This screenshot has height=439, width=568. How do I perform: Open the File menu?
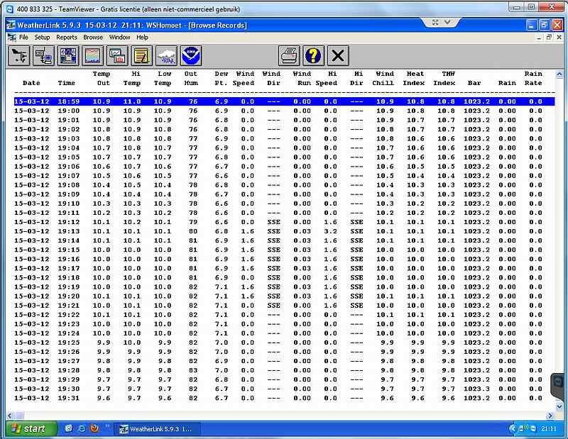coord(23,38)
